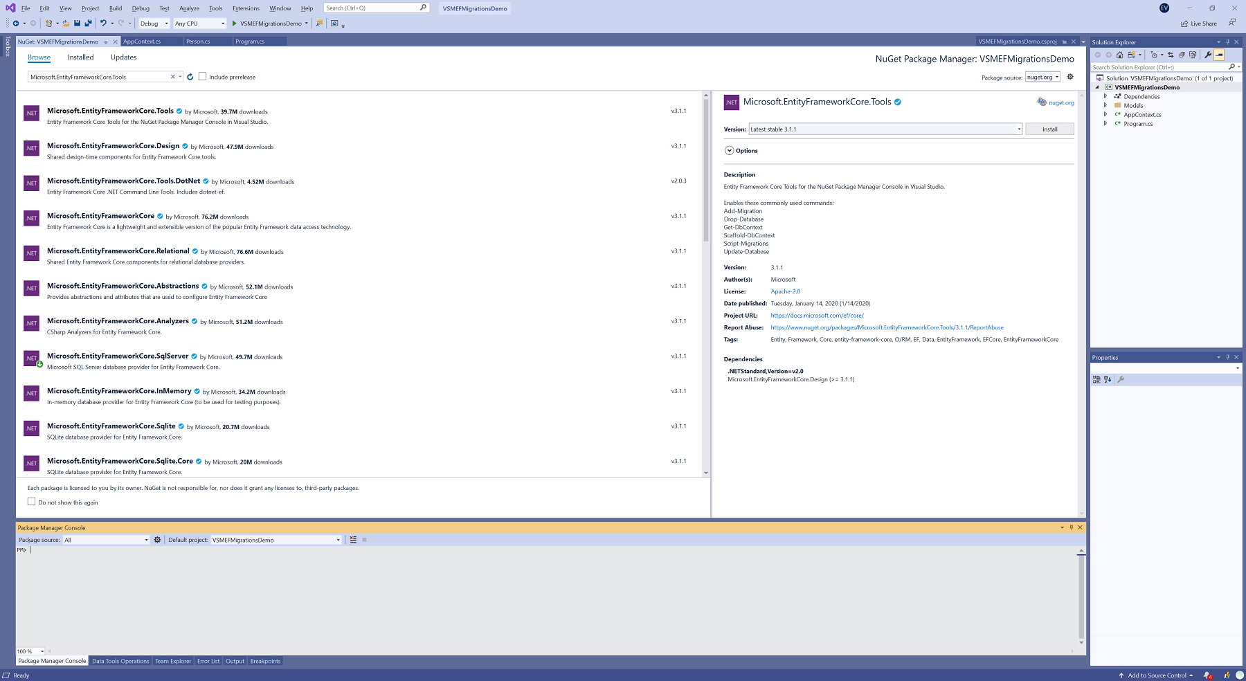Viewport: 1246px width, 681px height.
Task: Click Collapse All in Solution Explorer toolbar
Action: point(1182,55)
